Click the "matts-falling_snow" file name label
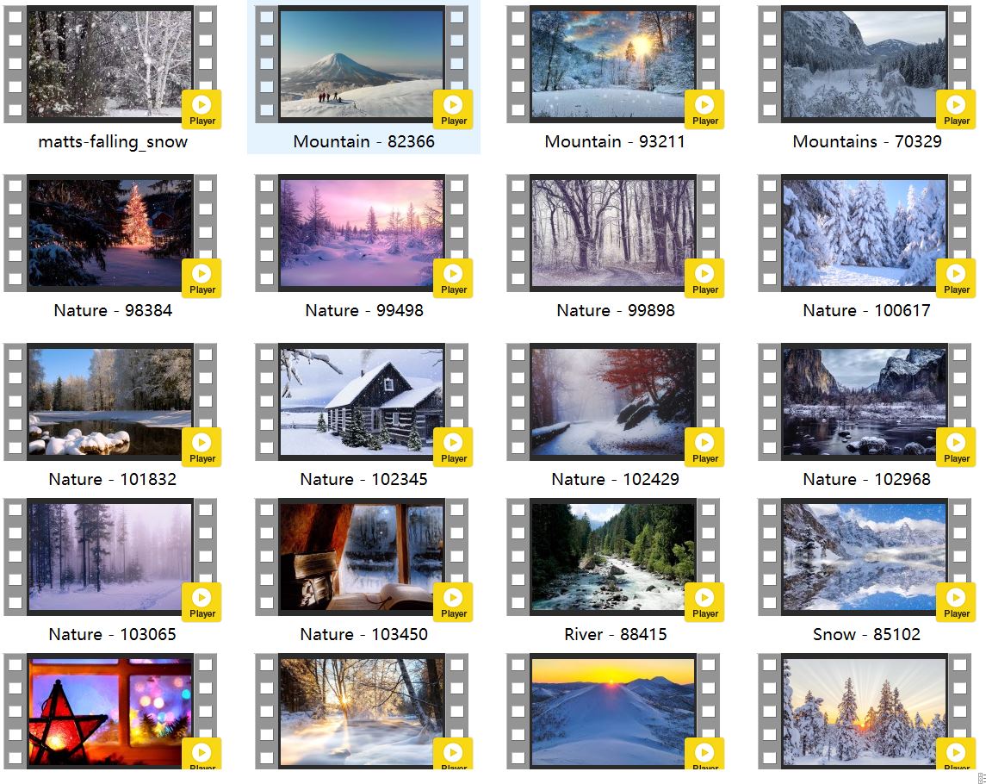This screenshot has height=784, width=986. (113, 141)
